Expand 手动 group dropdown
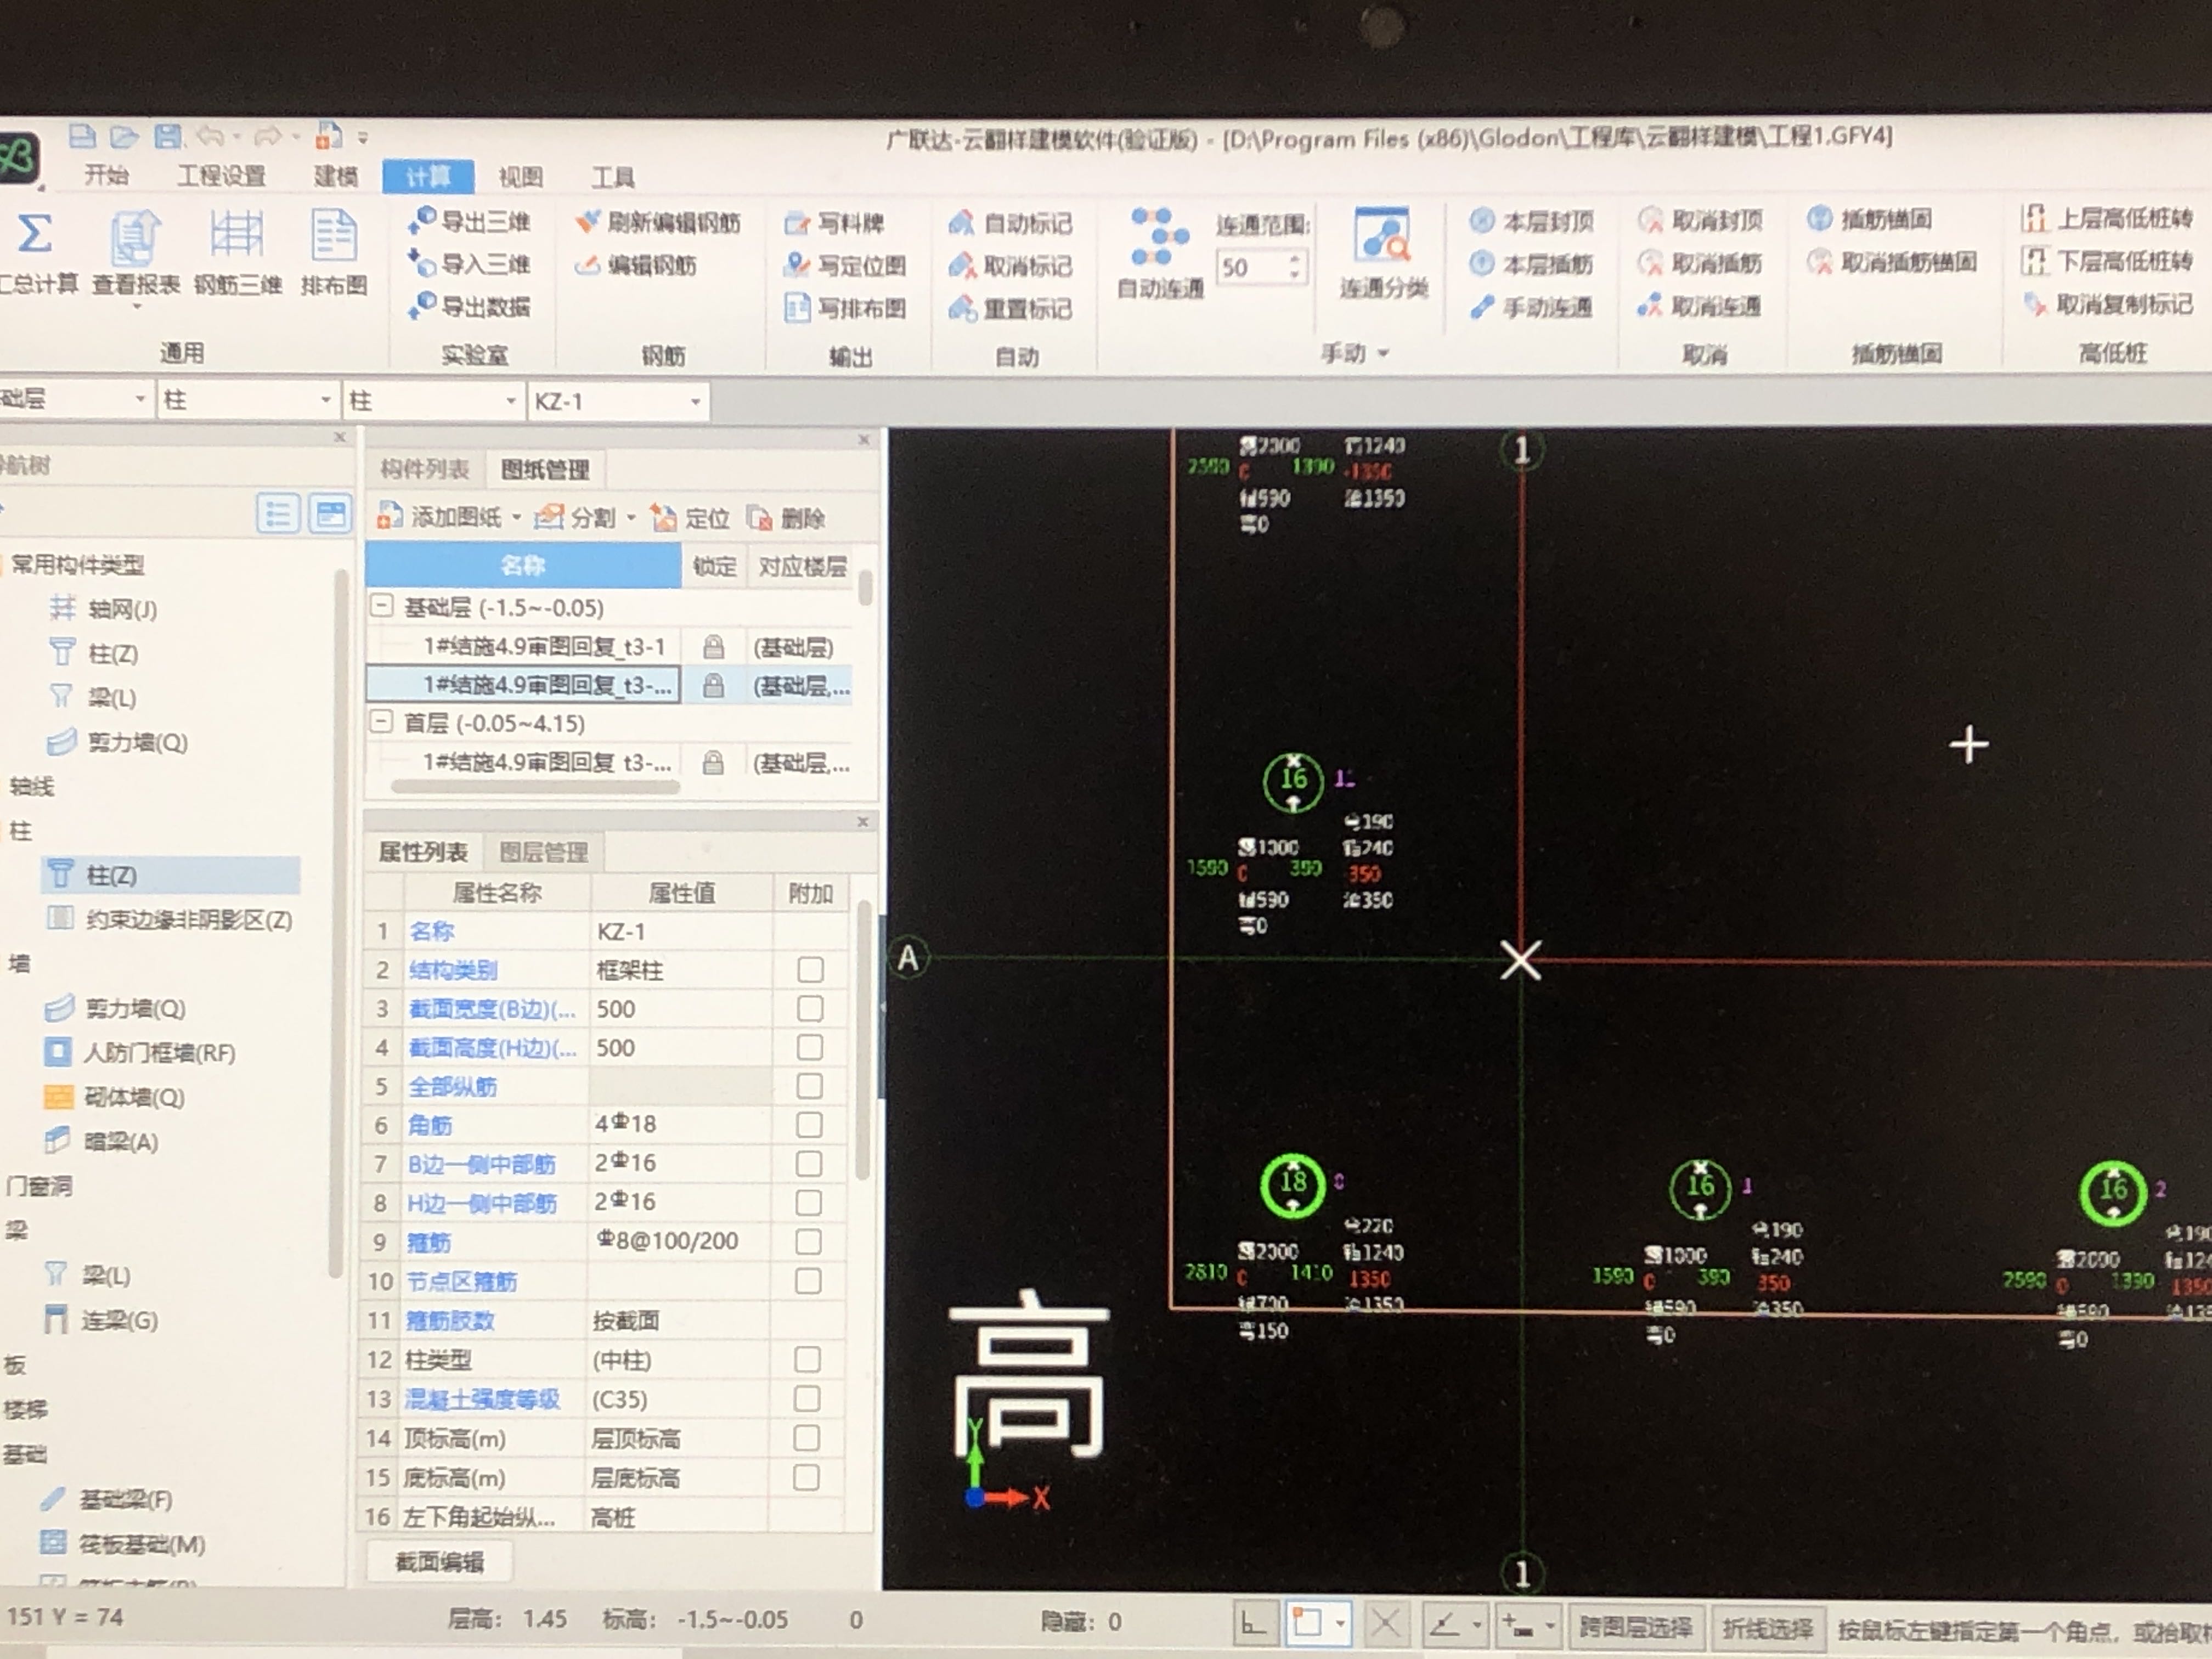Screen dimensions: 2212x1659 click(1385, 353)
